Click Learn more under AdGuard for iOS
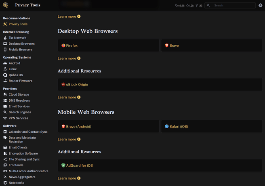The height and width of the screenshot is (186, 265). 69,178
